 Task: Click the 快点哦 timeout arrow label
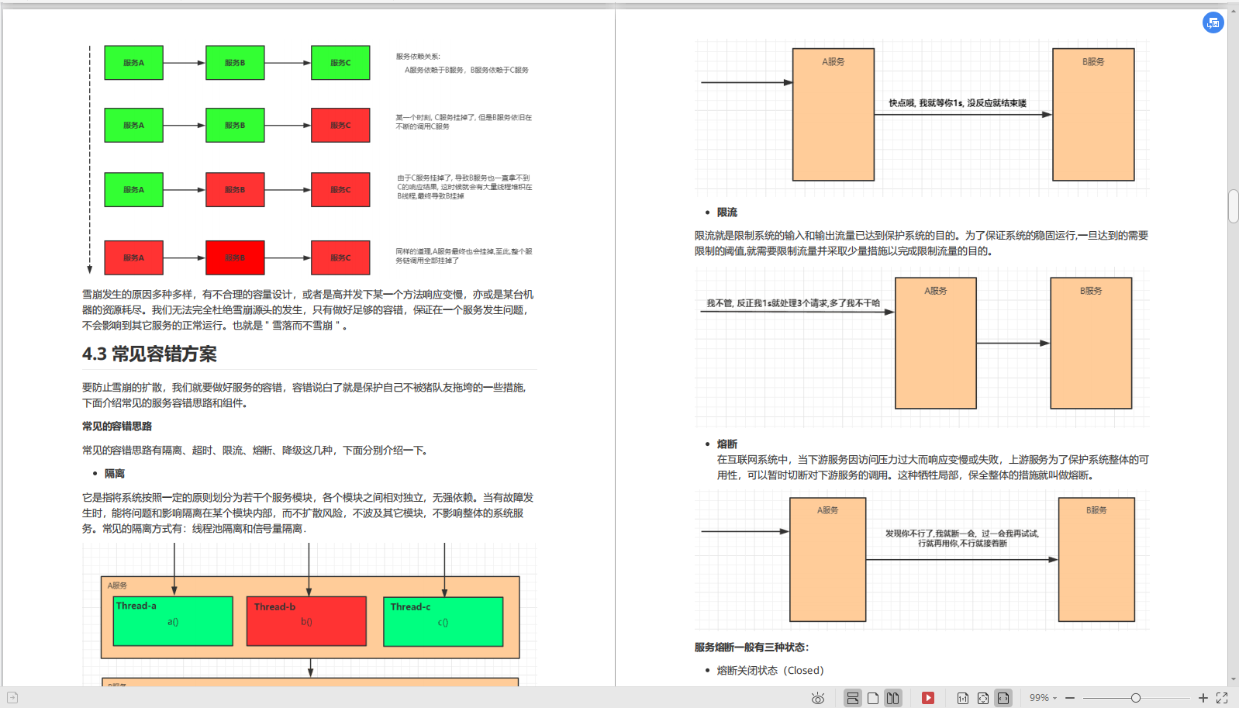coord(958,103)
